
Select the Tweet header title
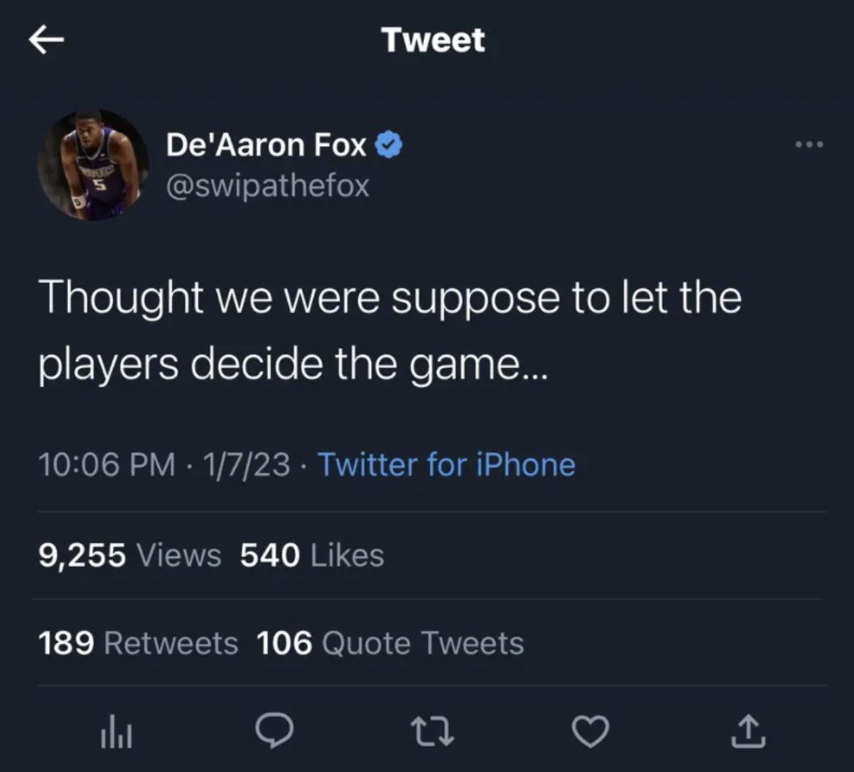[x=434, y=39]
